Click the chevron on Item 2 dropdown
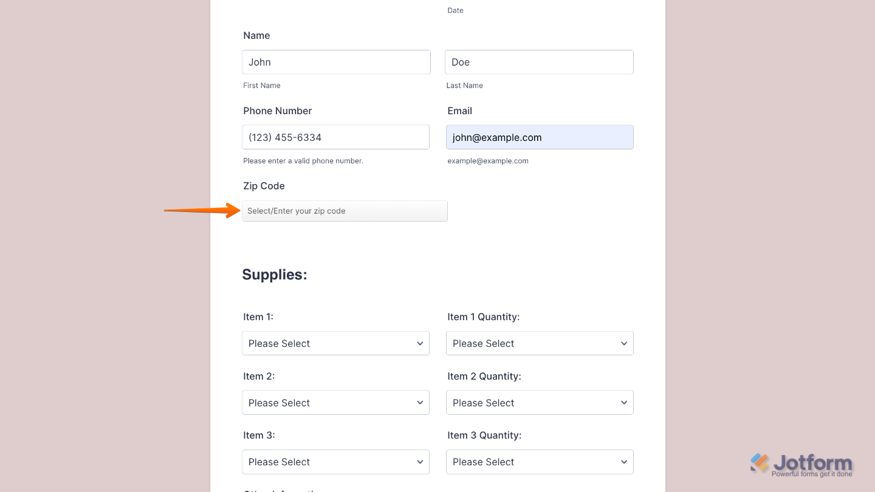Screen dimensions: 875x492 click(x=420, y=402)
